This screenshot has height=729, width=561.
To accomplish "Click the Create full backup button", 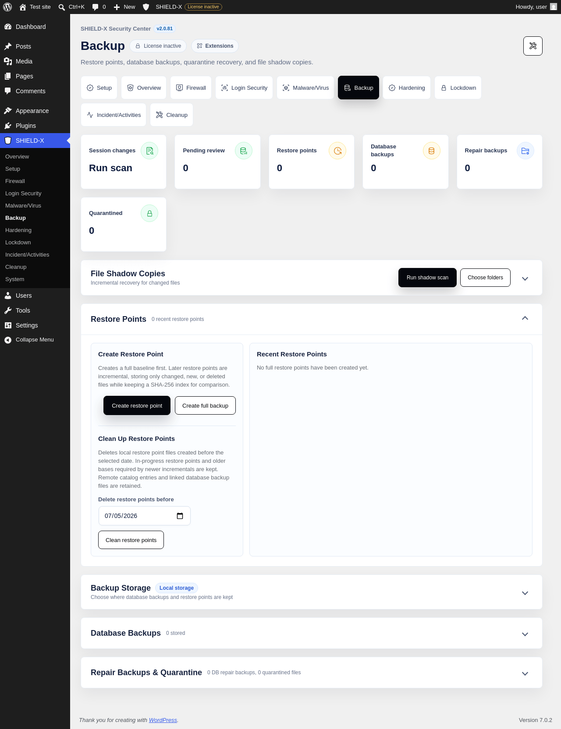I will point(205,405).
